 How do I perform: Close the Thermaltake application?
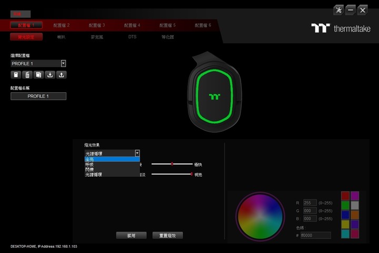(x=363, y=10)
